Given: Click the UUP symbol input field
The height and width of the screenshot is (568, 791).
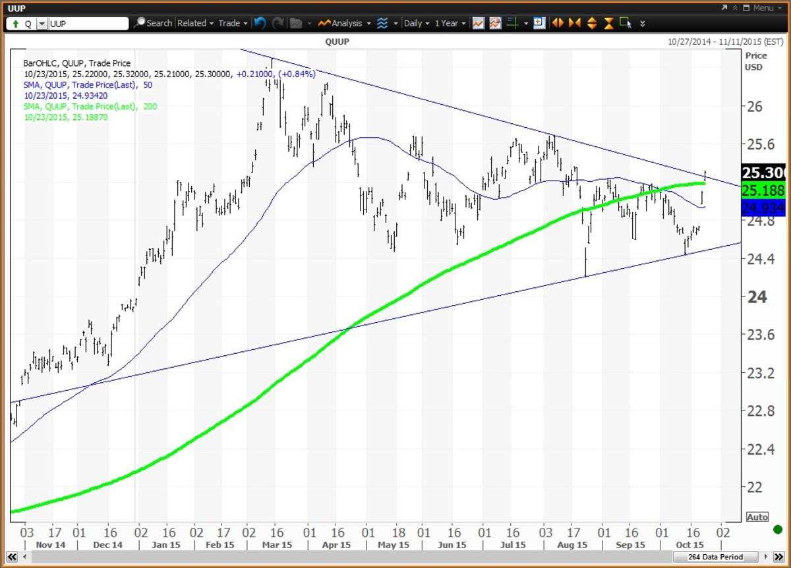Looking at the screenshot, I should coord(88,23).
